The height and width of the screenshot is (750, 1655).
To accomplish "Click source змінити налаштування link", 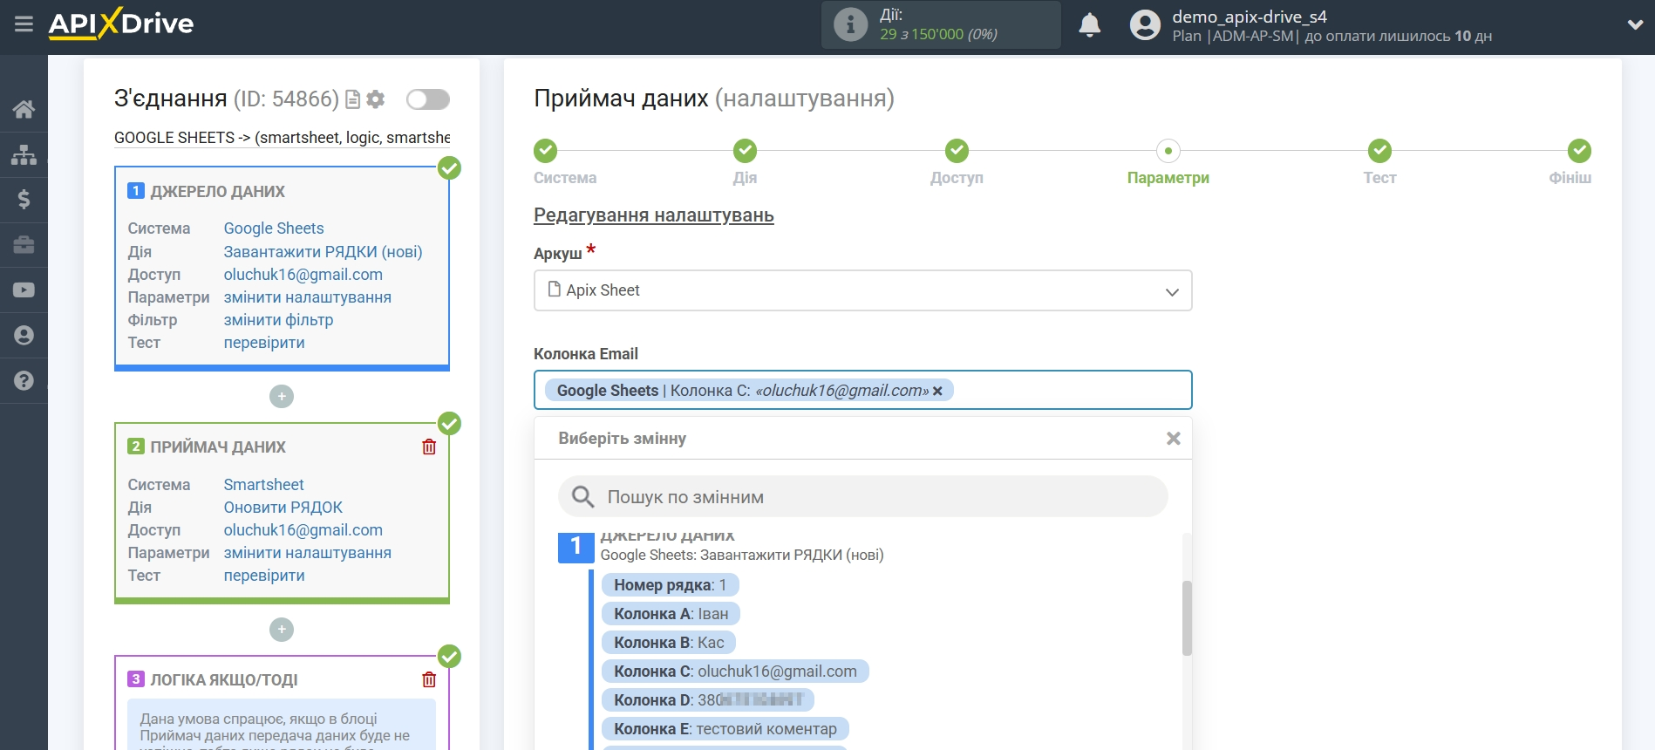I will pyautogui.click(x=307, y=297).
